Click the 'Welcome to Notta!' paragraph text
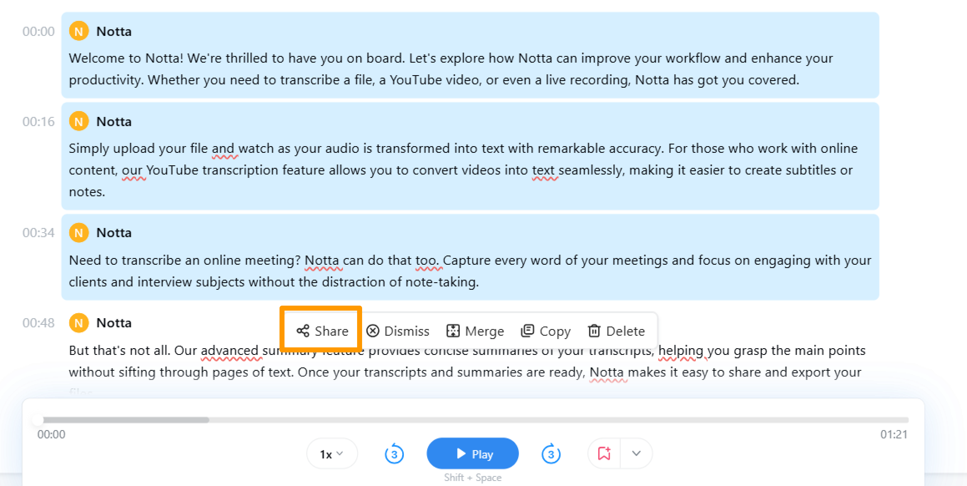 point(451,69)
